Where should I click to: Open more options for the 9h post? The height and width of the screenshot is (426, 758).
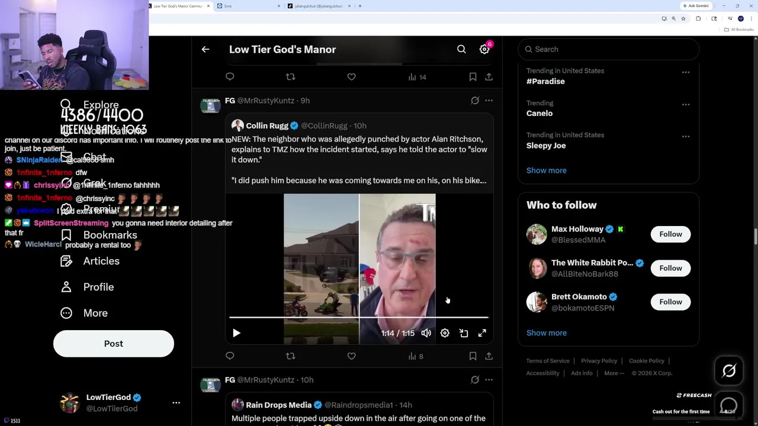[489, 101]
